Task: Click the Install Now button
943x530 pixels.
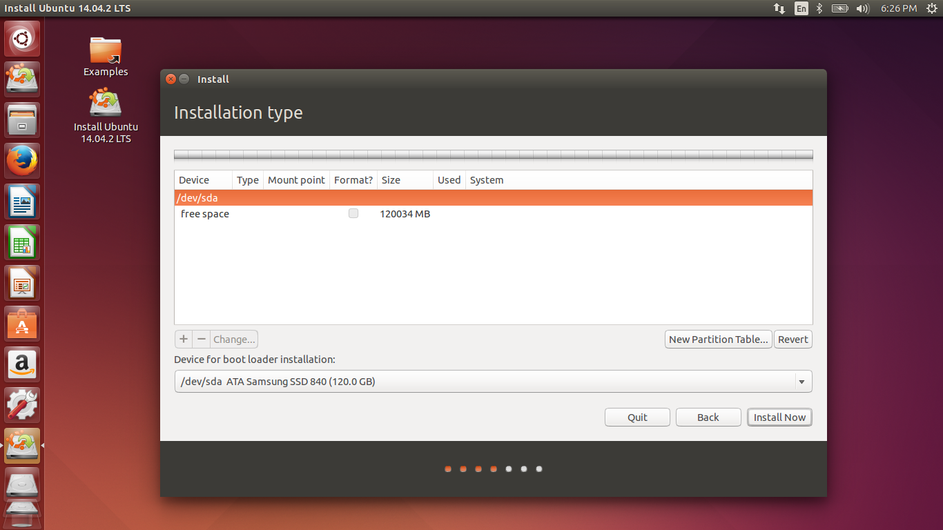Action: pos(779,418)
